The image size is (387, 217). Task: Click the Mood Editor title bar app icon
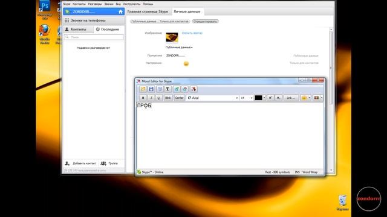click(x=138, y=81)
